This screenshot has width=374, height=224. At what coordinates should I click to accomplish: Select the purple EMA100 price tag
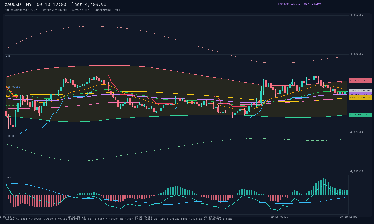point(360,94)
